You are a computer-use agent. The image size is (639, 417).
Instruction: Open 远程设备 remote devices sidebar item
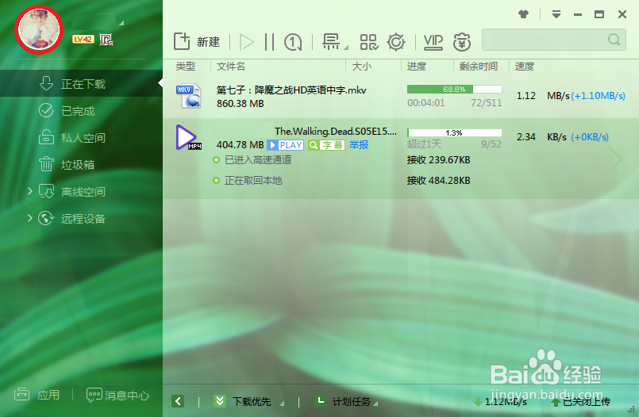81,219
